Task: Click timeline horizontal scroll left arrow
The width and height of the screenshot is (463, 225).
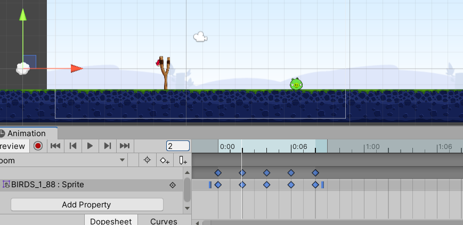Action: tap(197, 223)
